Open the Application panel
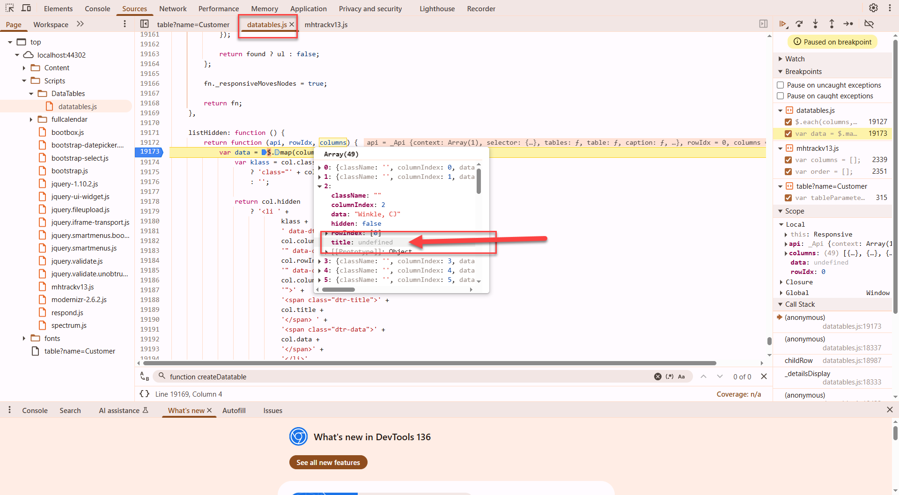This screenshot has height=495, width=899. [308, 8]
